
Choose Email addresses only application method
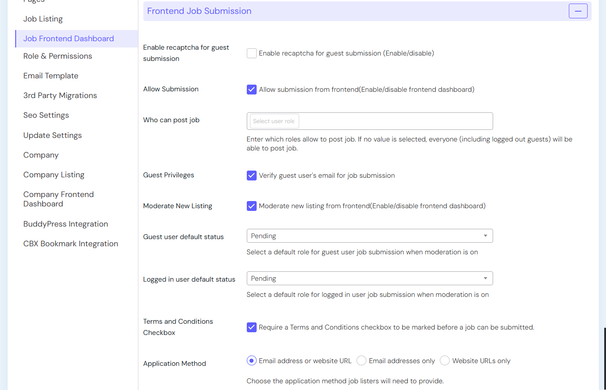point(361,361)
